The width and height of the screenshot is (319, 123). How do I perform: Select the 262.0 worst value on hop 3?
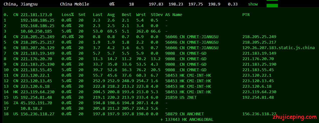point(142,31)
